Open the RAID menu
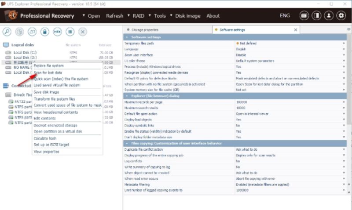The height and width of the screenshot is (210, 352). pos(139,16)
